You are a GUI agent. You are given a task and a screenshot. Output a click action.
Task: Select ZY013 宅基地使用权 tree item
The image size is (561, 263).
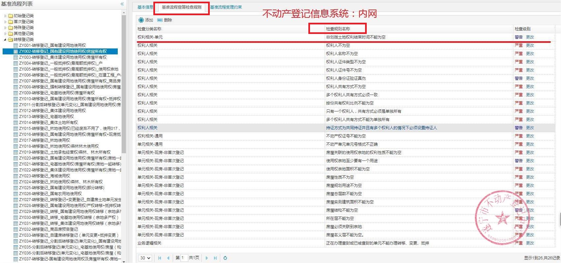pyautogui.click(x=46, y=117)
